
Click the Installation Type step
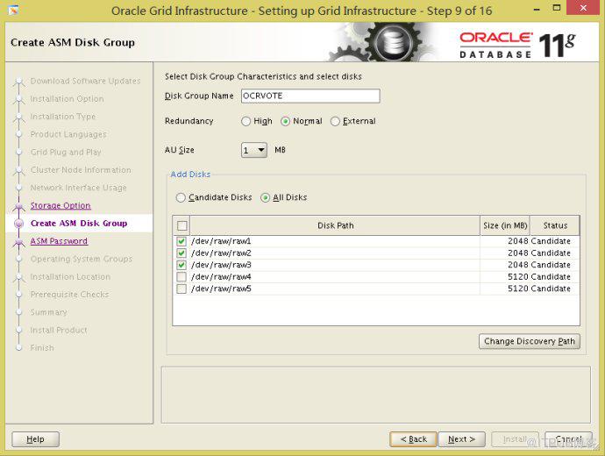coord(63,117)
